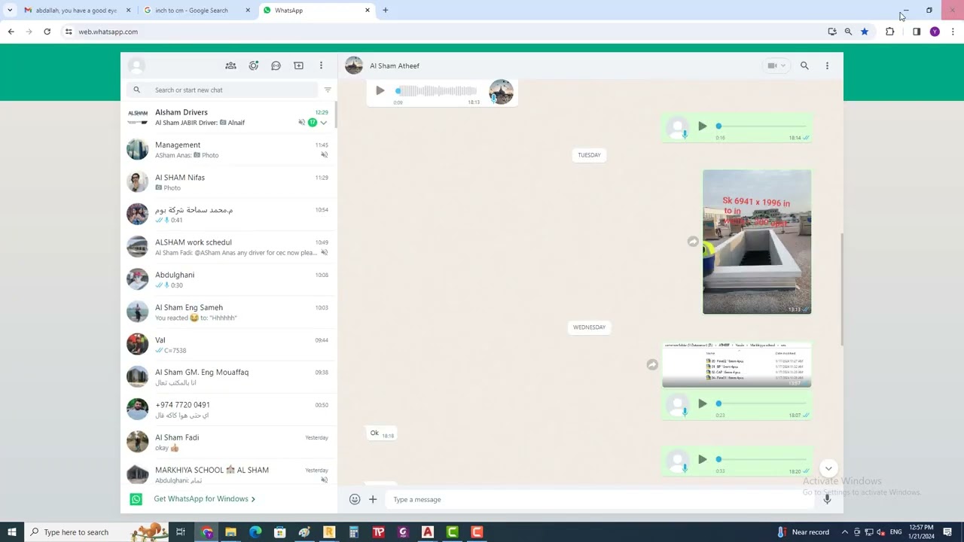Open the Abdulghani chat

tap(228, 279)
